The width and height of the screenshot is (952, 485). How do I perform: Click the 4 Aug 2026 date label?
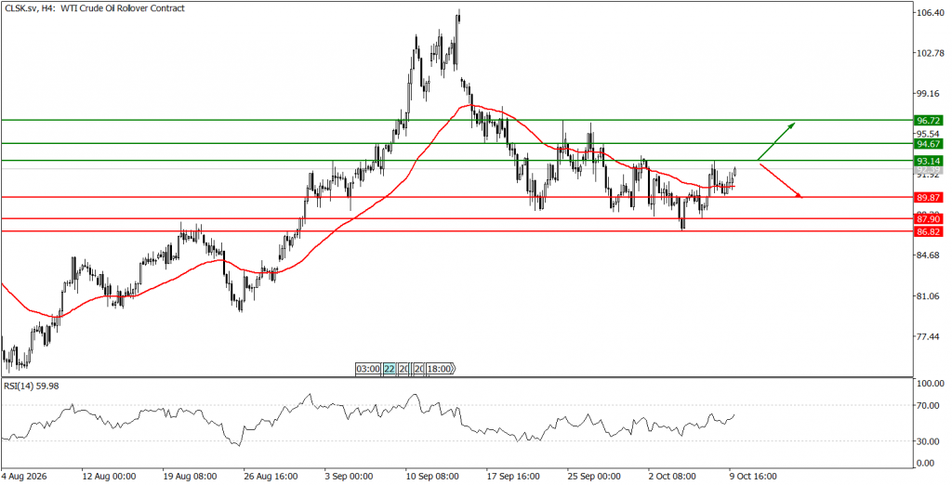point(24,478)
